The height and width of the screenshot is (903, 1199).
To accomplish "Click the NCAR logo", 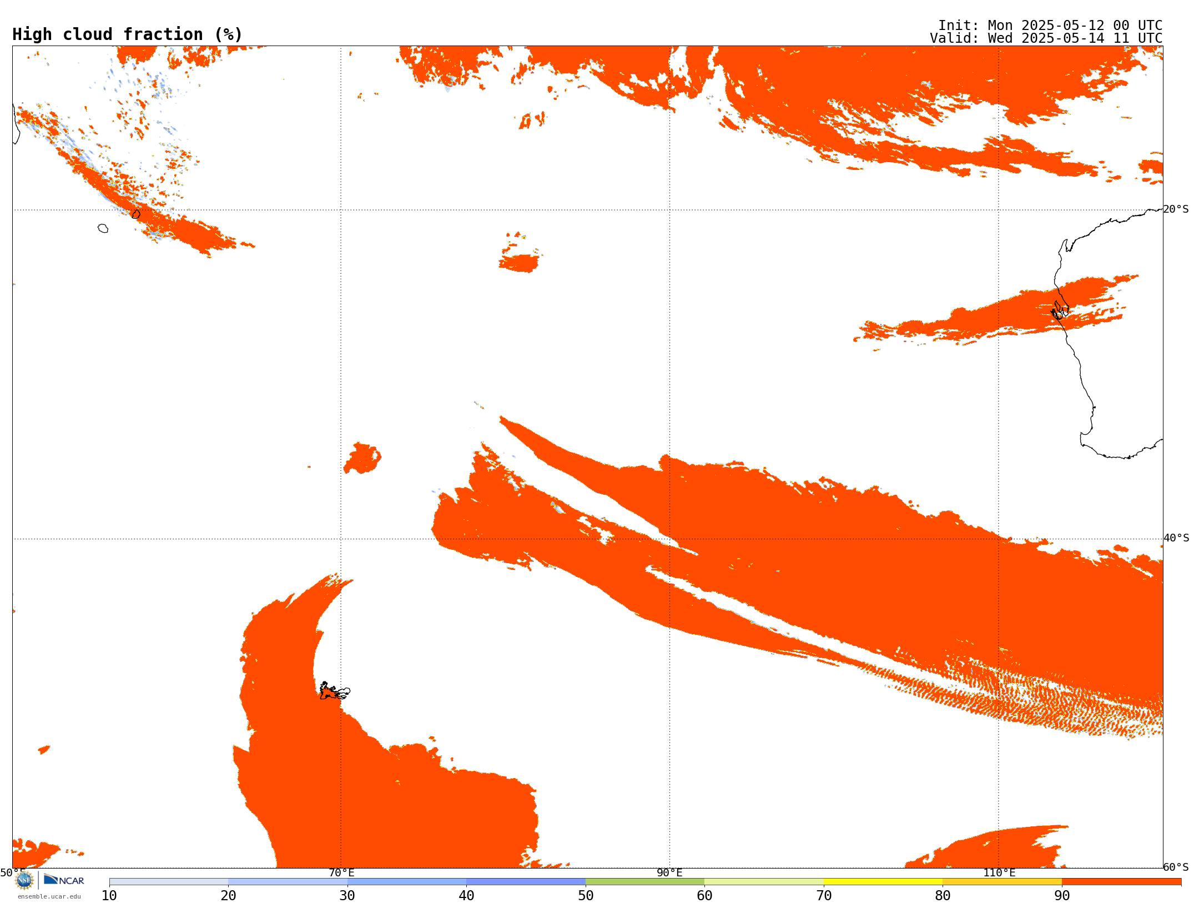I will click(64, 880).
